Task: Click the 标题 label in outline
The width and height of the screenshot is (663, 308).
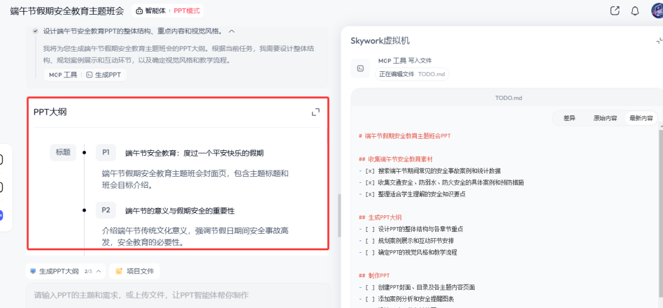Action: (x=63, y=153)
